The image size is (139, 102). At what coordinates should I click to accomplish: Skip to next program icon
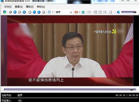tap(44, 12)
